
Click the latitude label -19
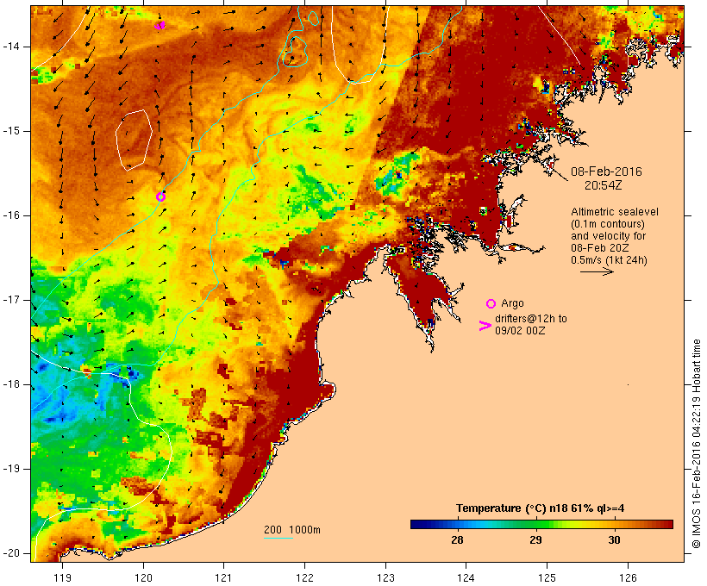click(11, 469)
